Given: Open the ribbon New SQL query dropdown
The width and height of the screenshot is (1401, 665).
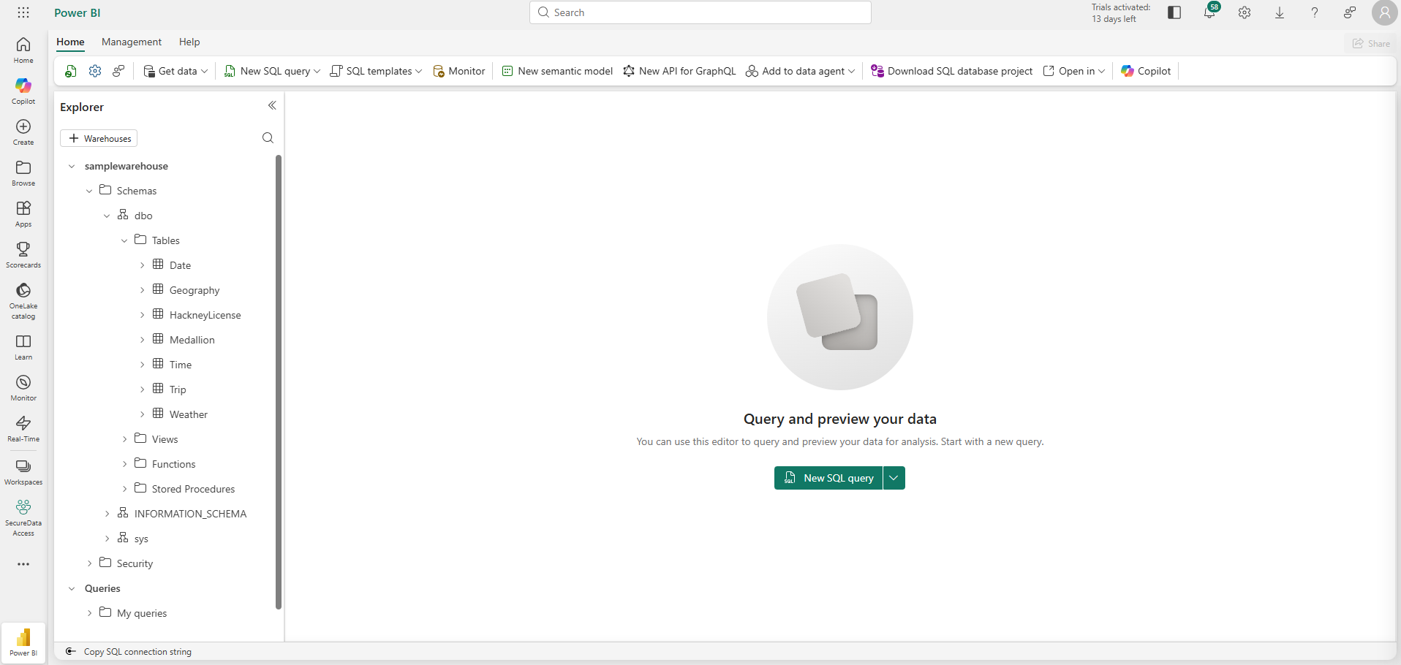Looking at the screenshot, I should [272, 71].
